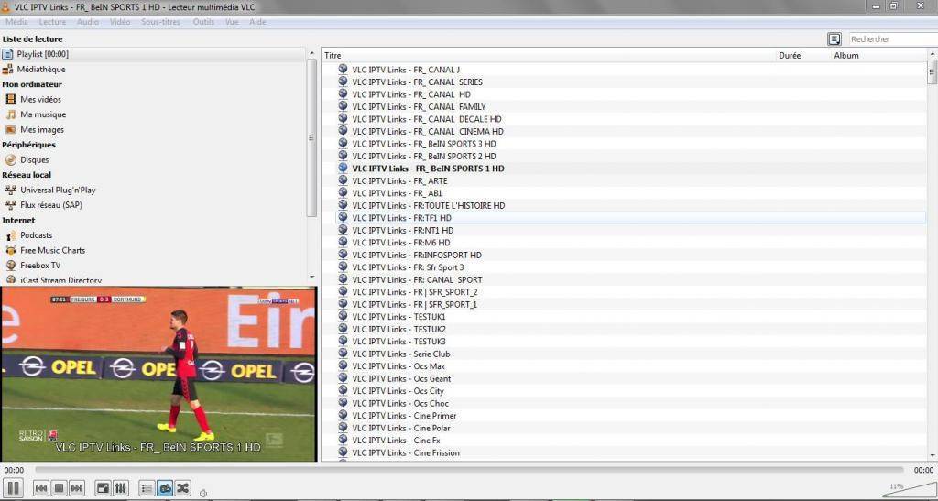Adjust the volume slider

coord(907,492)
